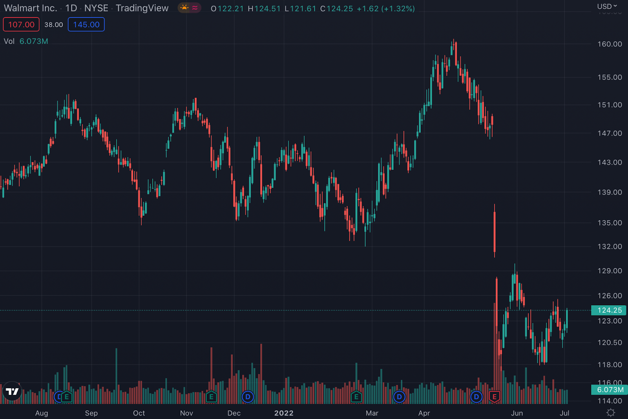Open the dividend marker in March

click(x=399, y=397)
